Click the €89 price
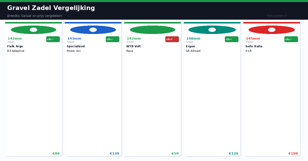 click(x=56, y=154)
